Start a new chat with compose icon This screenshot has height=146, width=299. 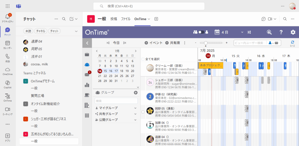click(72, 19)
